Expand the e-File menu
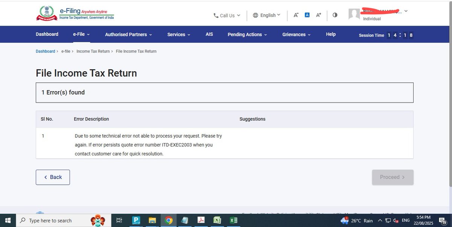 (81, 34)
